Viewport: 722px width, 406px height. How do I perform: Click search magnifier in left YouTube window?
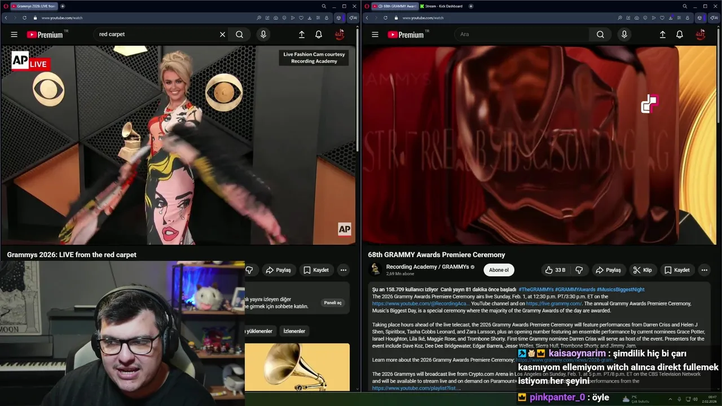click(239, 34)
